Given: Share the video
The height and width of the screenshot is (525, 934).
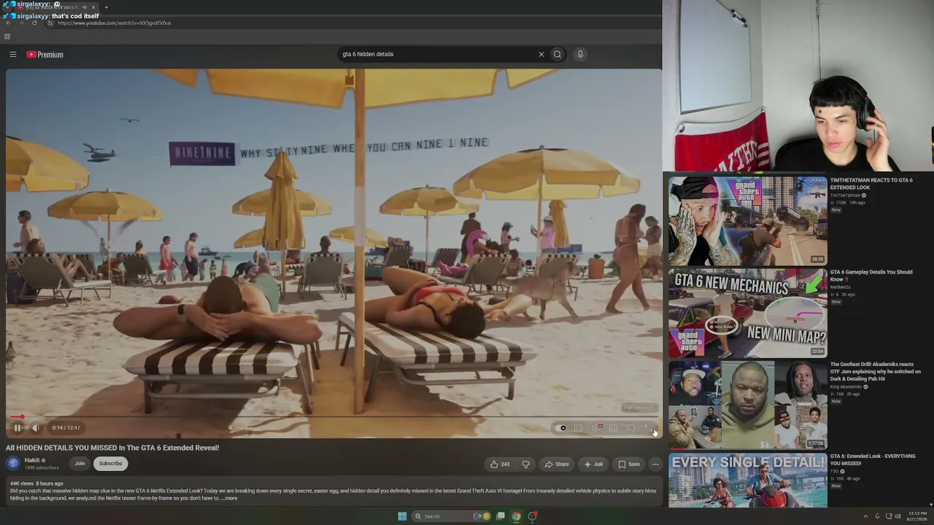Looking at the screenshot, I should point(557,464).
